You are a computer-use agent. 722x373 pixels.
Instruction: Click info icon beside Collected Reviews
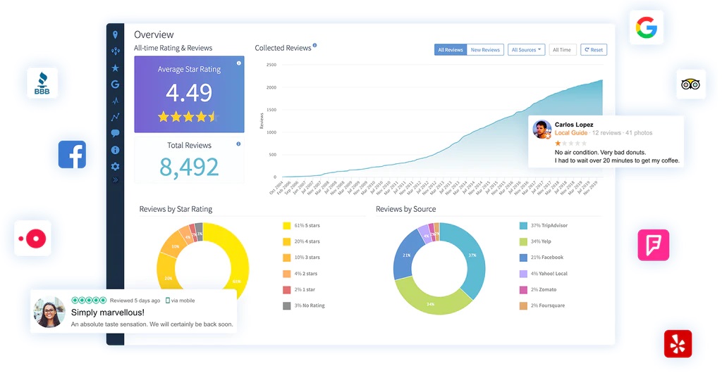tap(315, 45)
